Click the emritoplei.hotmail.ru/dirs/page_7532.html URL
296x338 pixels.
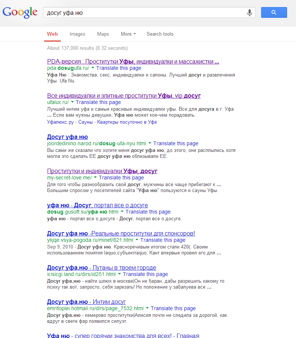coord(95,308)
